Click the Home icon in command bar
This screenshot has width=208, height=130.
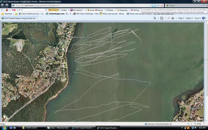[155, 18]
